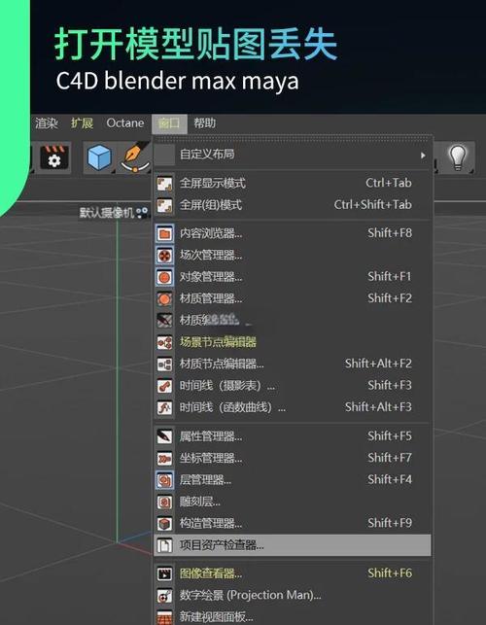Open the 渲染 menu
Image resolution: width=486 pixels, height=625 pixels.
click(x=47, y=123)
